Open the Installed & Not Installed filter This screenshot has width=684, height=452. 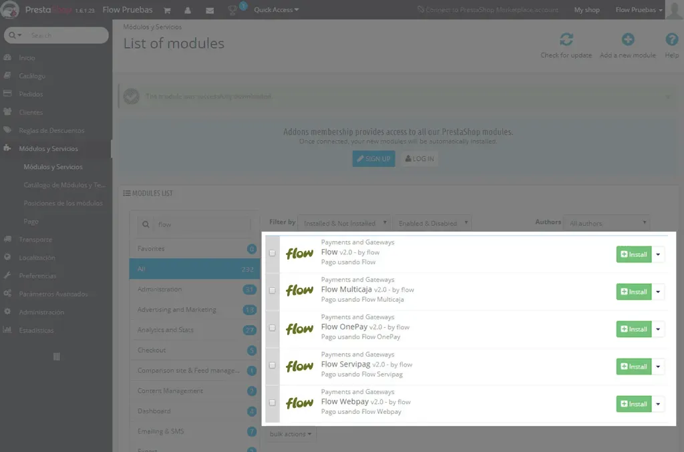pos(344,223)
